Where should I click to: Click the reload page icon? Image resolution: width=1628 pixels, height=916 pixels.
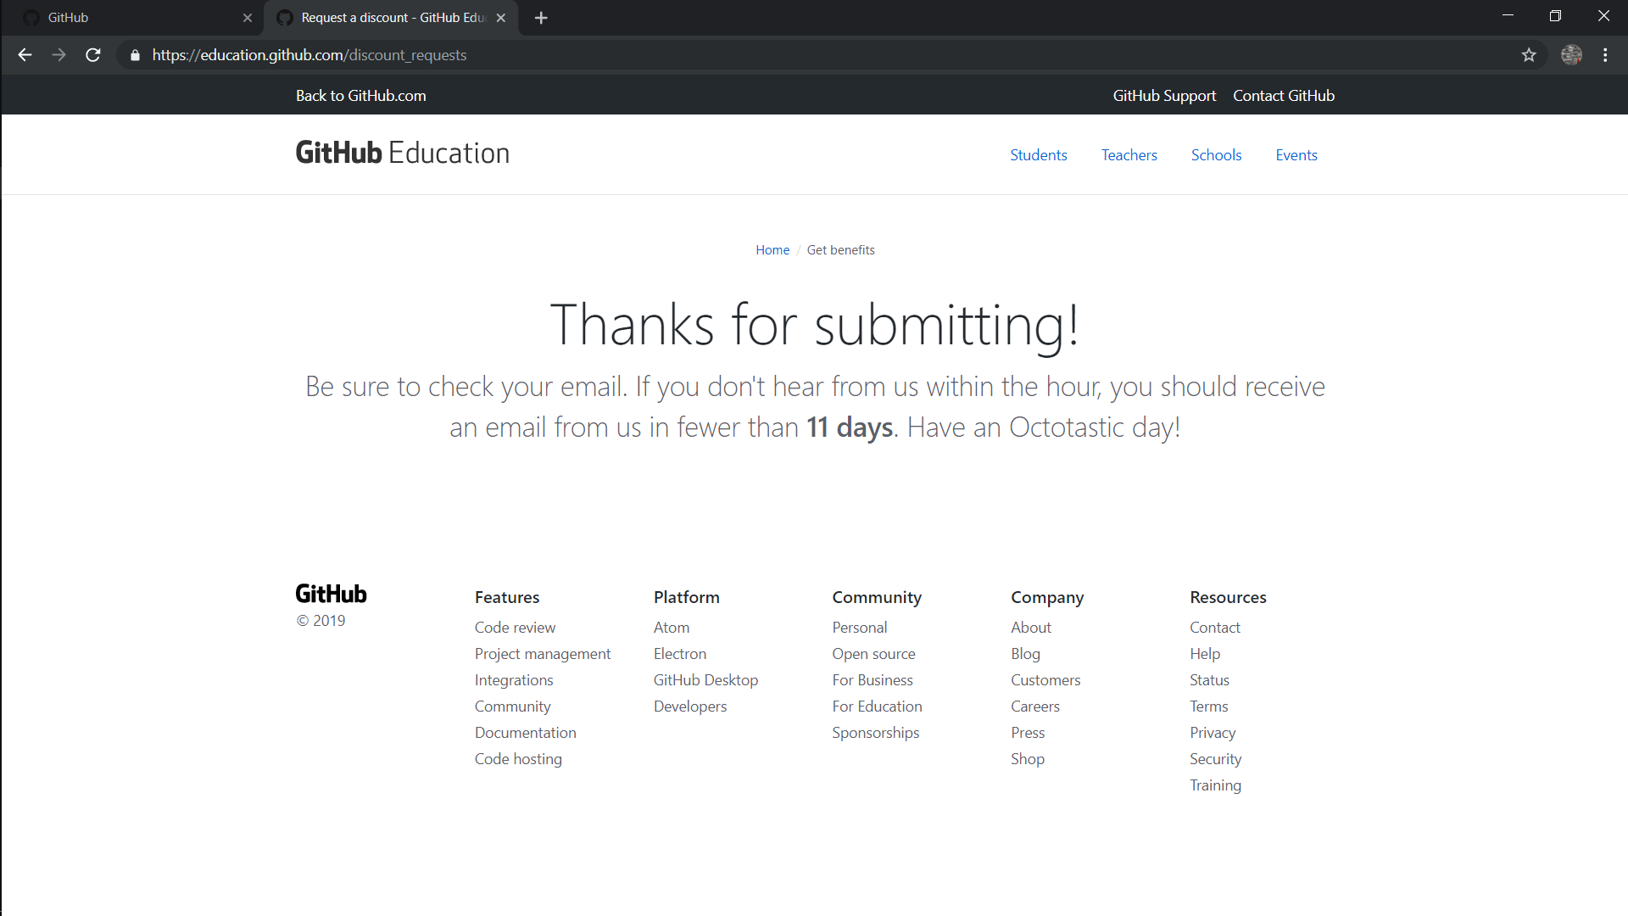(x=93, y=55)
